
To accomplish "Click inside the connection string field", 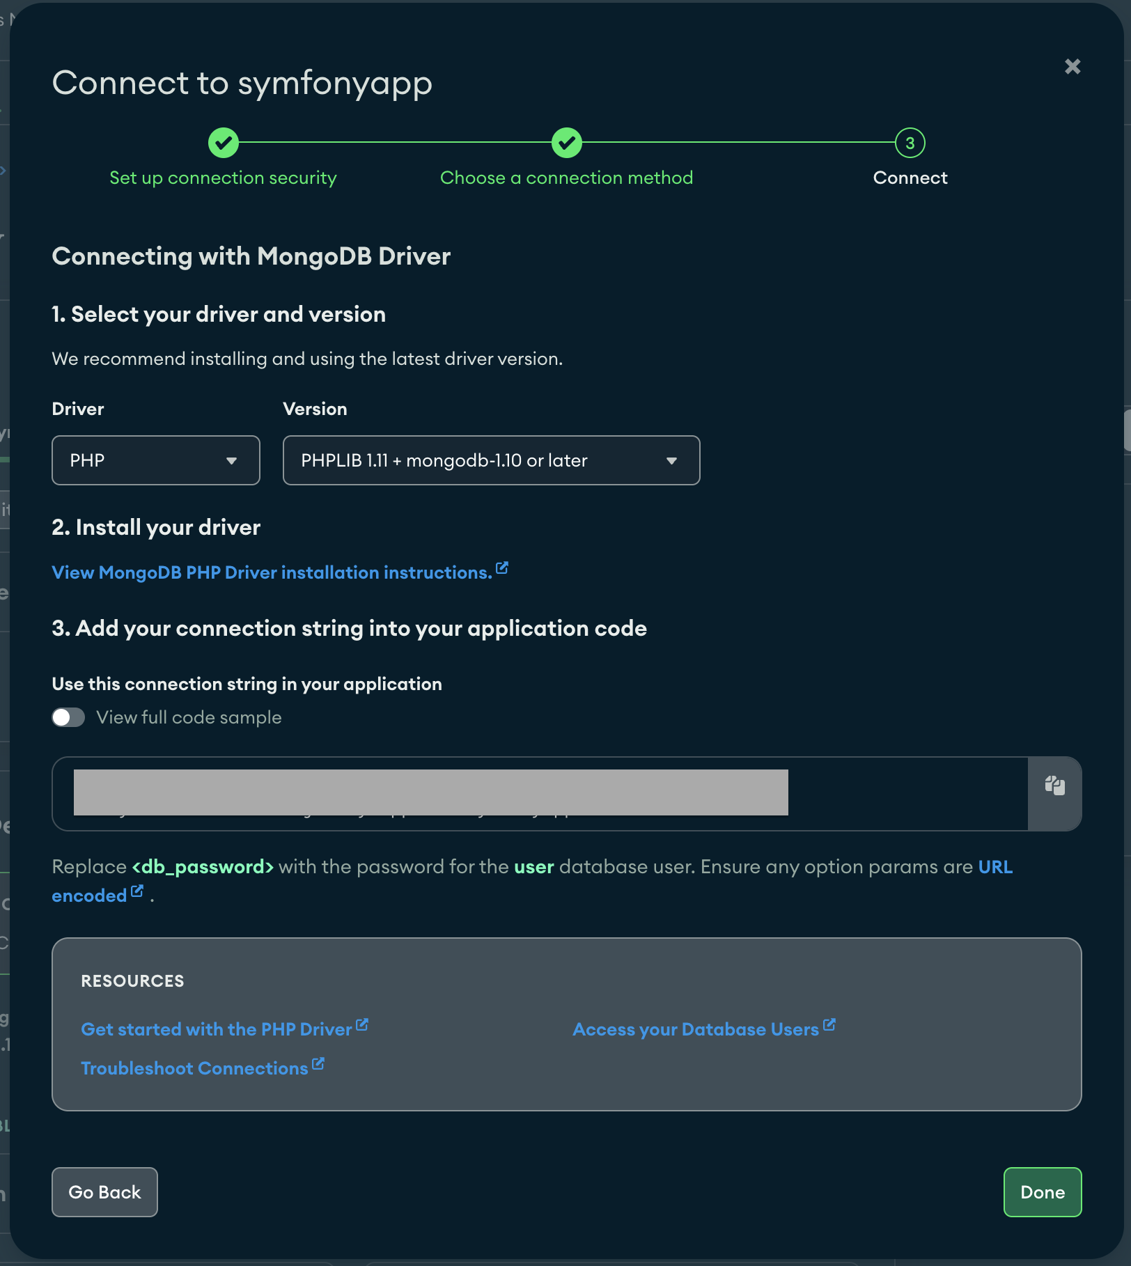I will point(540,794).
